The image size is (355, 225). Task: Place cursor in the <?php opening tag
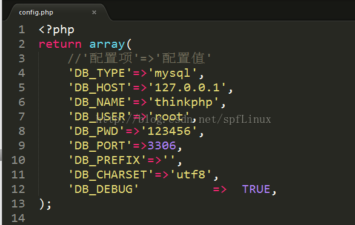point(56,30)
